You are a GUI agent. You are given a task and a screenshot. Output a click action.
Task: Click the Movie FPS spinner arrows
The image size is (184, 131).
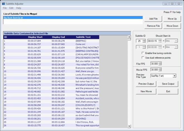(160, 70)
